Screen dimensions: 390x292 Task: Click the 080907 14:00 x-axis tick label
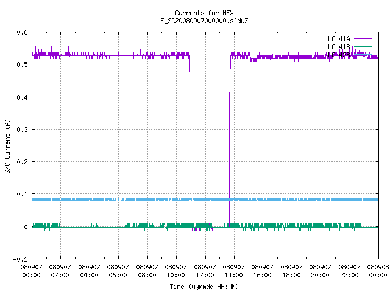[x=233, y=271]
